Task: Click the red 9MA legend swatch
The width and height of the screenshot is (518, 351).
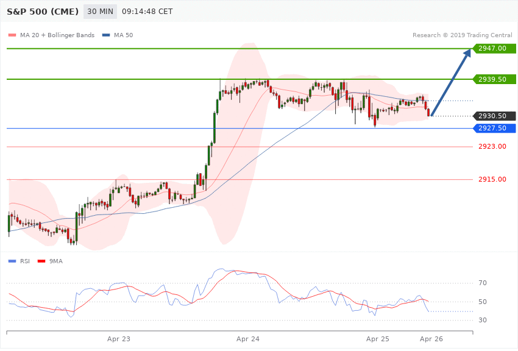Action: tap(41, 261)
